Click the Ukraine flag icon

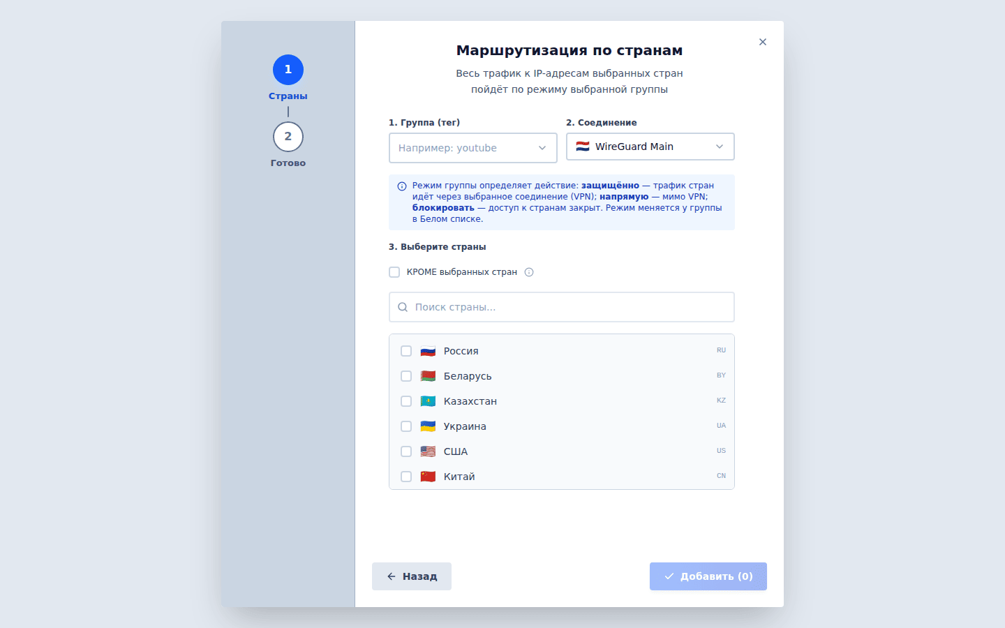pos(428,426)
